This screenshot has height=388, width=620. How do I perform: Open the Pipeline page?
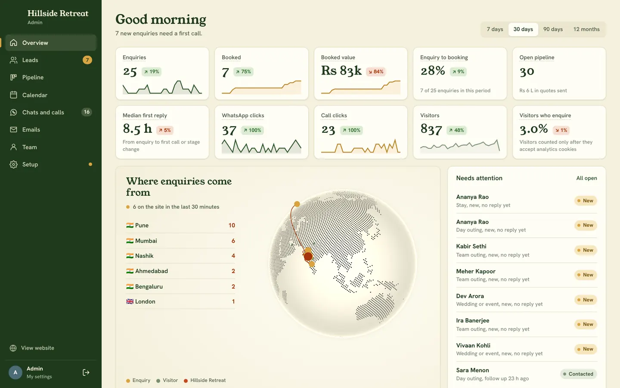[51, 78]
